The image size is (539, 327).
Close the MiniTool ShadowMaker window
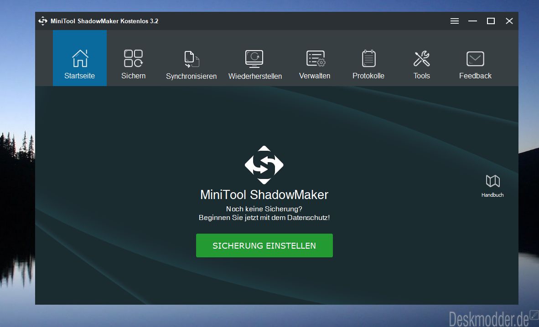click(509, 21)
